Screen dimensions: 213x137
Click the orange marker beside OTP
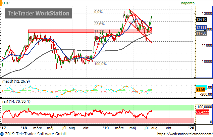click(x=1, y=3)
